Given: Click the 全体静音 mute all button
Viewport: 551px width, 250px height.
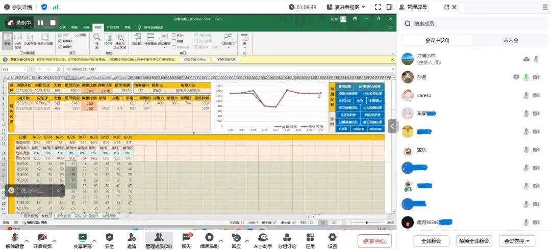Looking at the screenshot, I should (x=428, y=241).
